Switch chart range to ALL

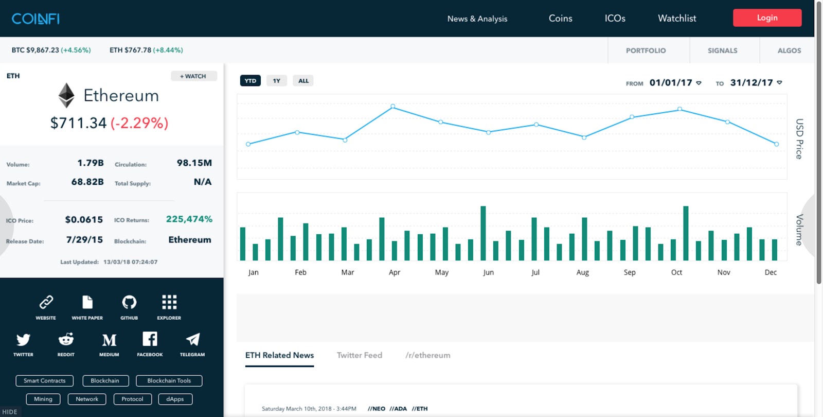(303, 81)
